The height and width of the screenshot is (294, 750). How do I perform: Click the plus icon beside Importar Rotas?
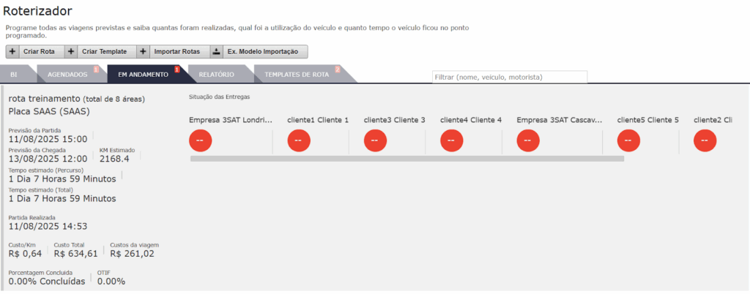click(x=144, y=52)
